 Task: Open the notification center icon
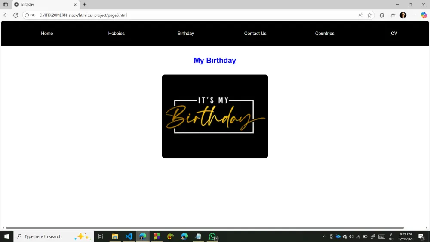(421, 236)
